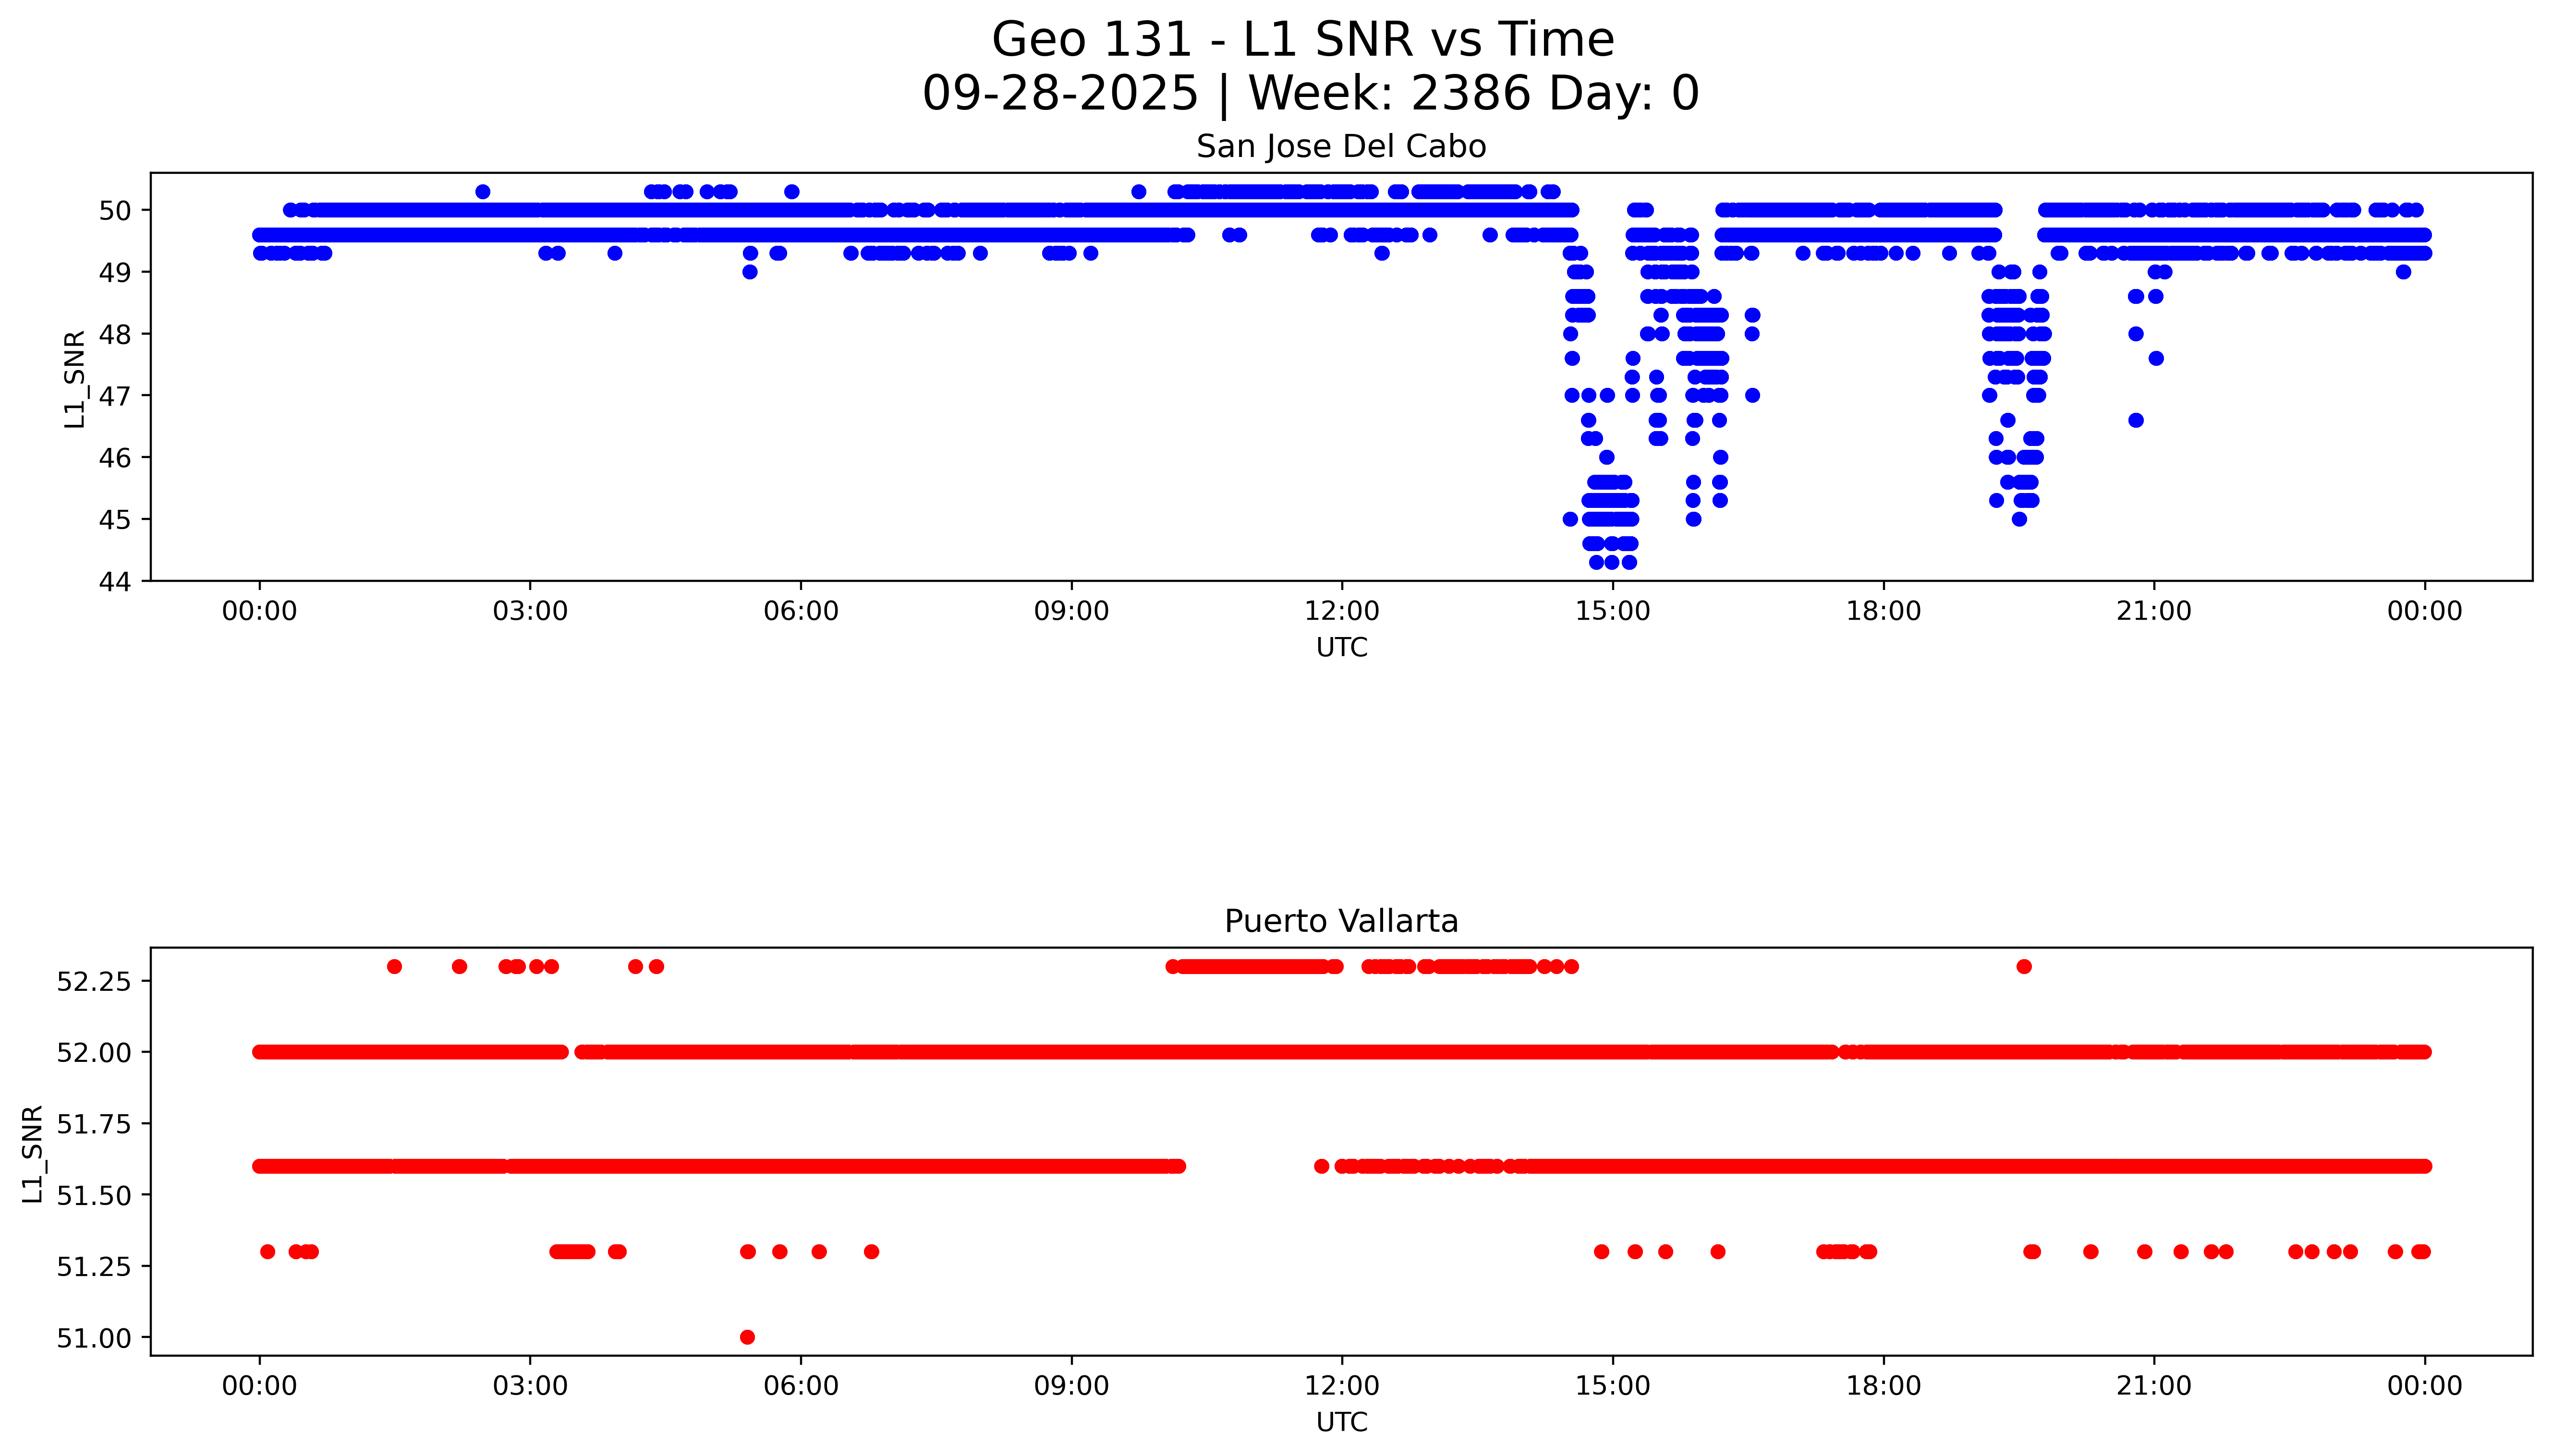Click the 44 tick label on the top y-axis

tap(113, 582)
